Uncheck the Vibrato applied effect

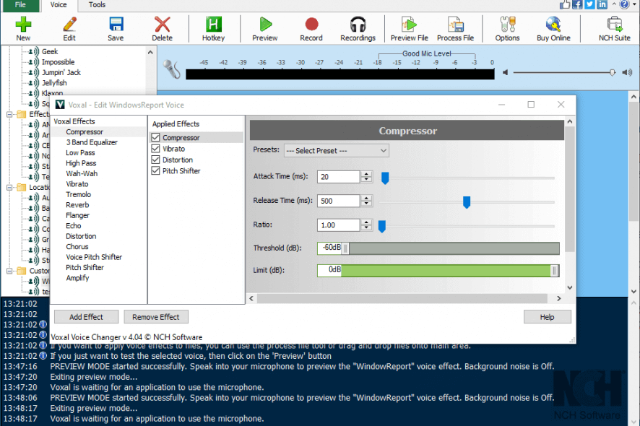coord(155,149)
